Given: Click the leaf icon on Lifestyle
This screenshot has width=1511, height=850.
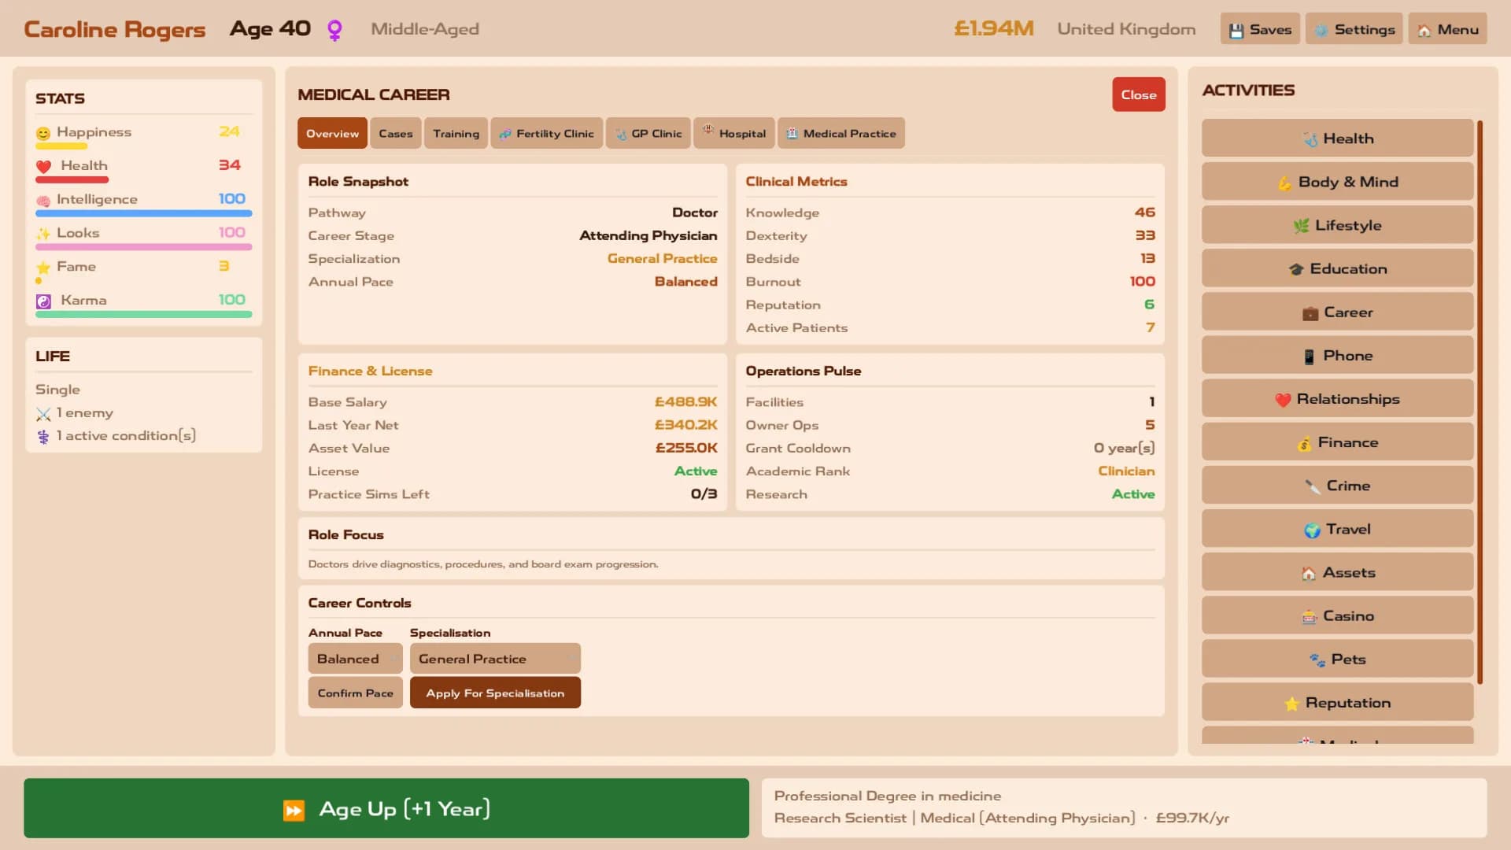Looking at the screenshot, I should point(1302,226).
